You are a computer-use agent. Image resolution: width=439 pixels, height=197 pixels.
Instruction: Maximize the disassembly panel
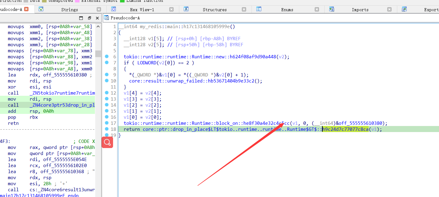(x=81, y=18)
